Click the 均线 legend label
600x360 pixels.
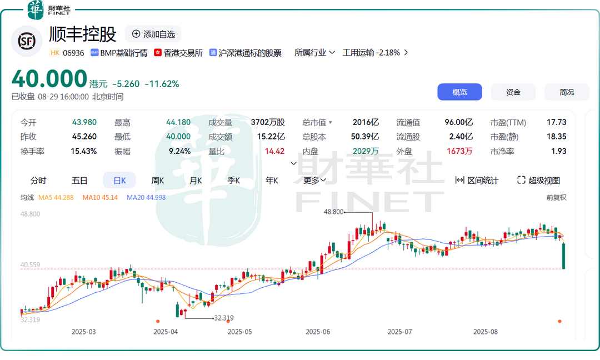(27, 197)
